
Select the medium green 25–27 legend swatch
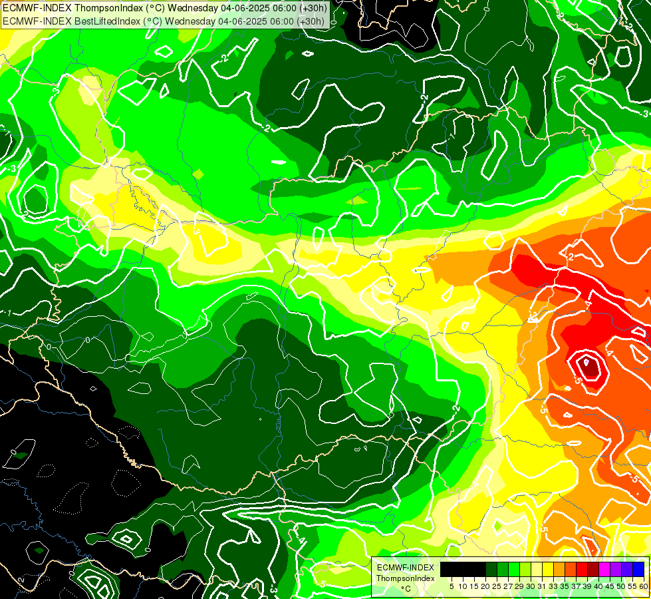(503, 569)
